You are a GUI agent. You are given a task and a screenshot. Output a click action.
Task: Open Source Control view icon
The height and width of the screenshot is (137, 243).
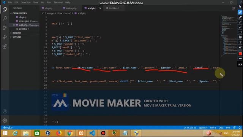pyautogui.click(x=5, y=28)
